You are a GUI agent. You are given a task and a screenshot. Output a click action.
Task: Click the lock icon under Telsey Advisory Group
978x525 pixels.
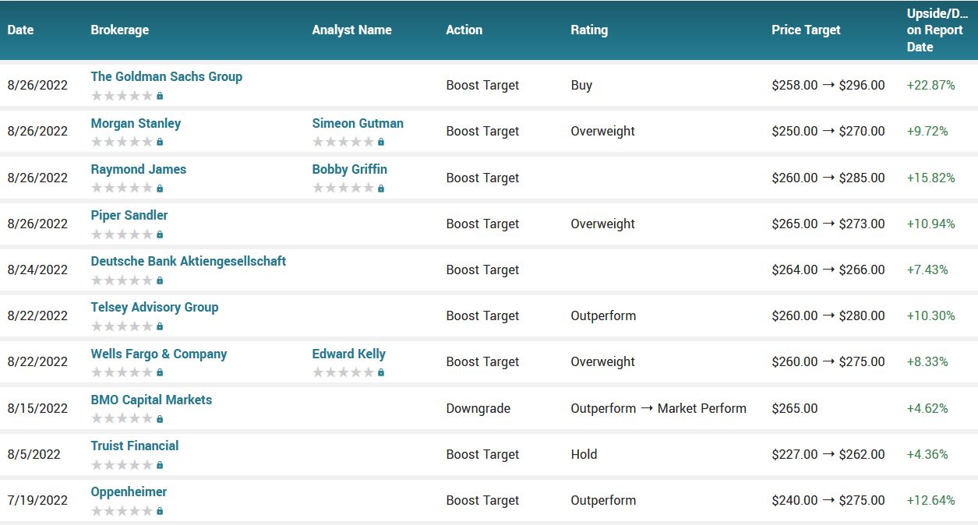point(160,326)
